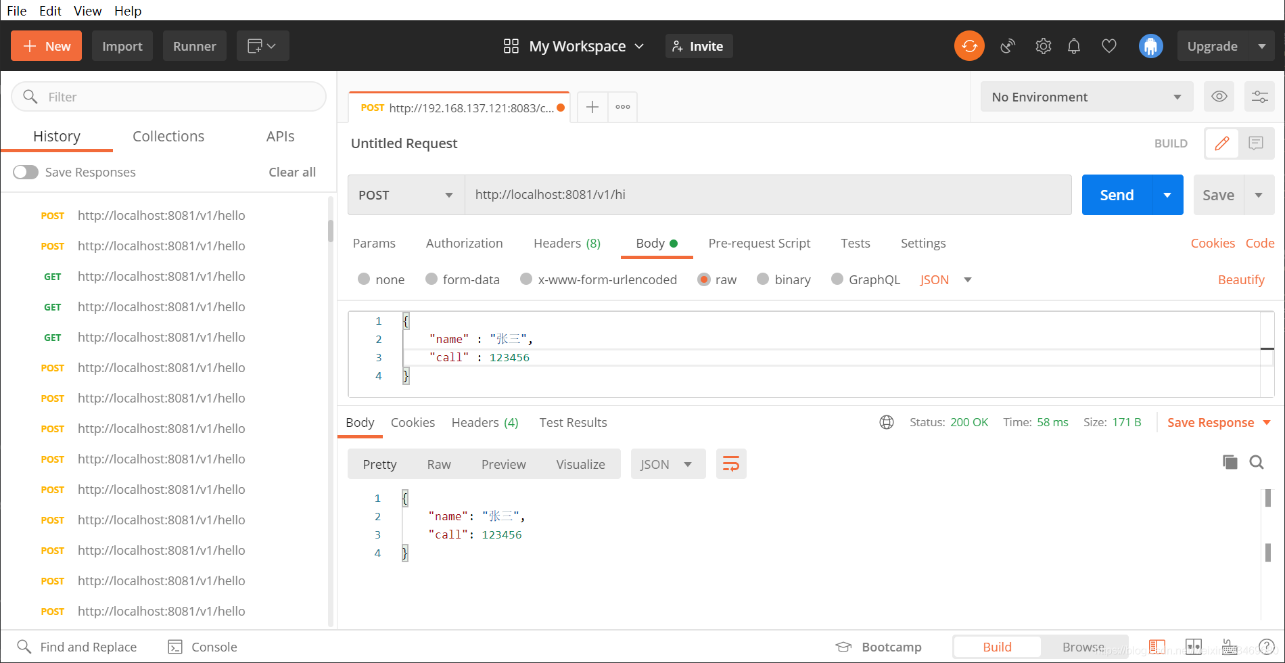The width and height of the screenshot is (1285, 663).
Task: Click the response search magnifier icon
Action: [x=1257, y=462]
